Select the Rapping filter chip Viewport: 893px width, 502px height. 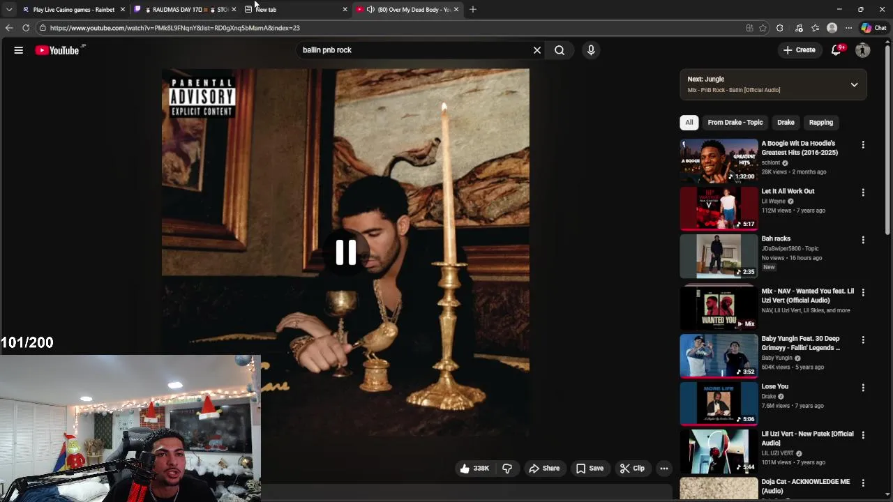[821, 122]
